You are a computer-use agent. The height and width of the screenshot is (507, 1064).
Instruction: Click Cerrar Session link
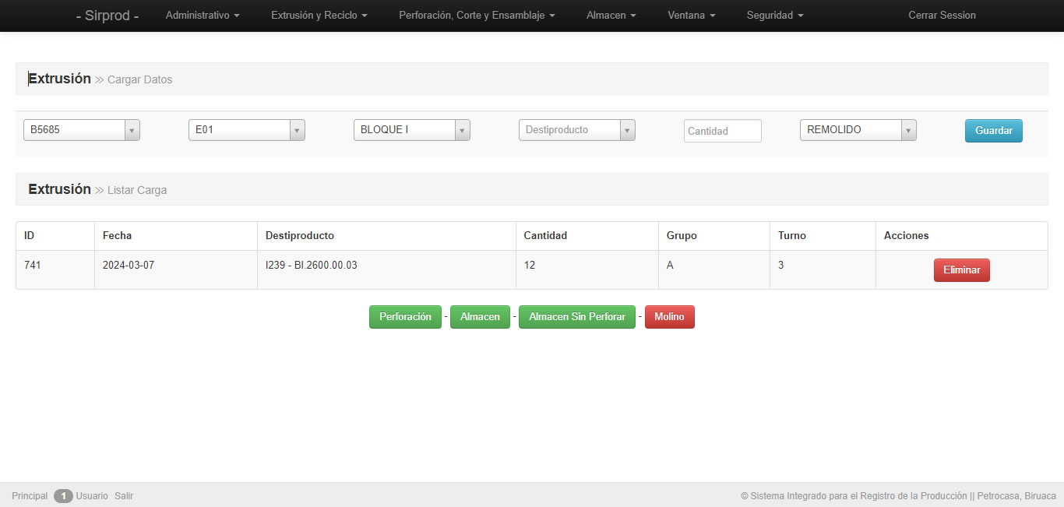tap(942, 16)
